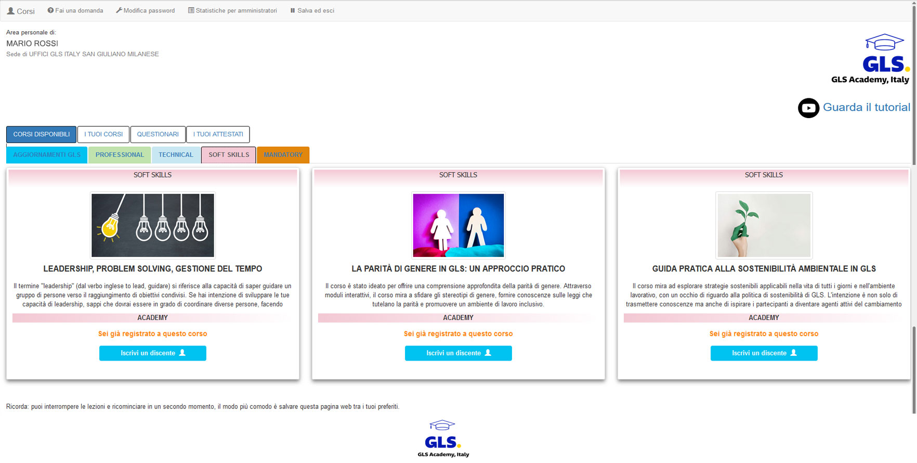917x463 pixels.
Task: Open the I TUOI CORSI tab
Action: click(103, 134)
